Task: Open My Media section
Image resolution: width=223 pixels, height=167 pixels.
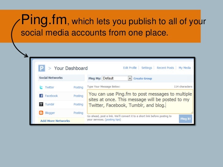Action: coord(185,68)
